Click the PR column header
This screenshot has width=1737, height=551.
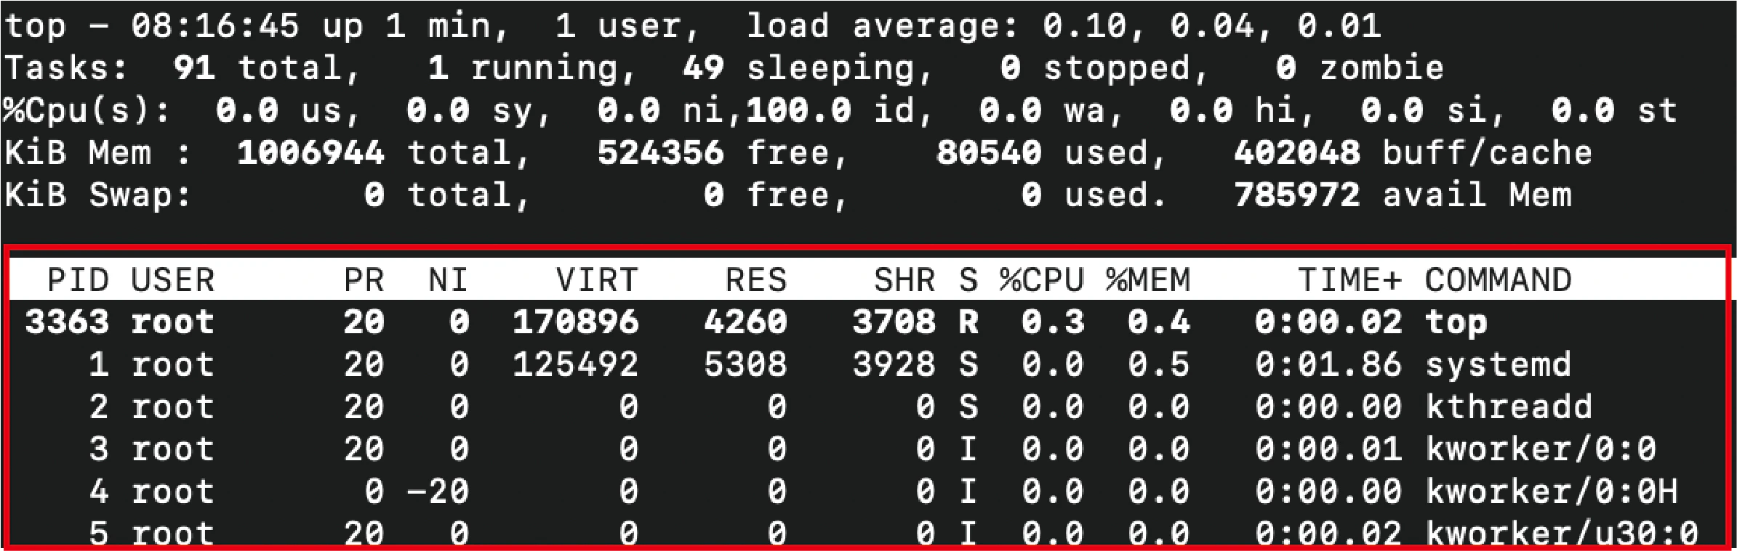pyautogui.click(x=364, y=280)
